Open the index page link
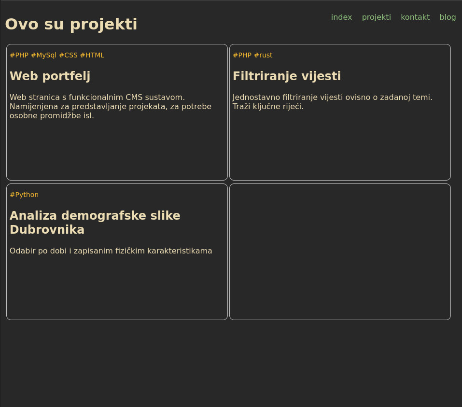 341,17
